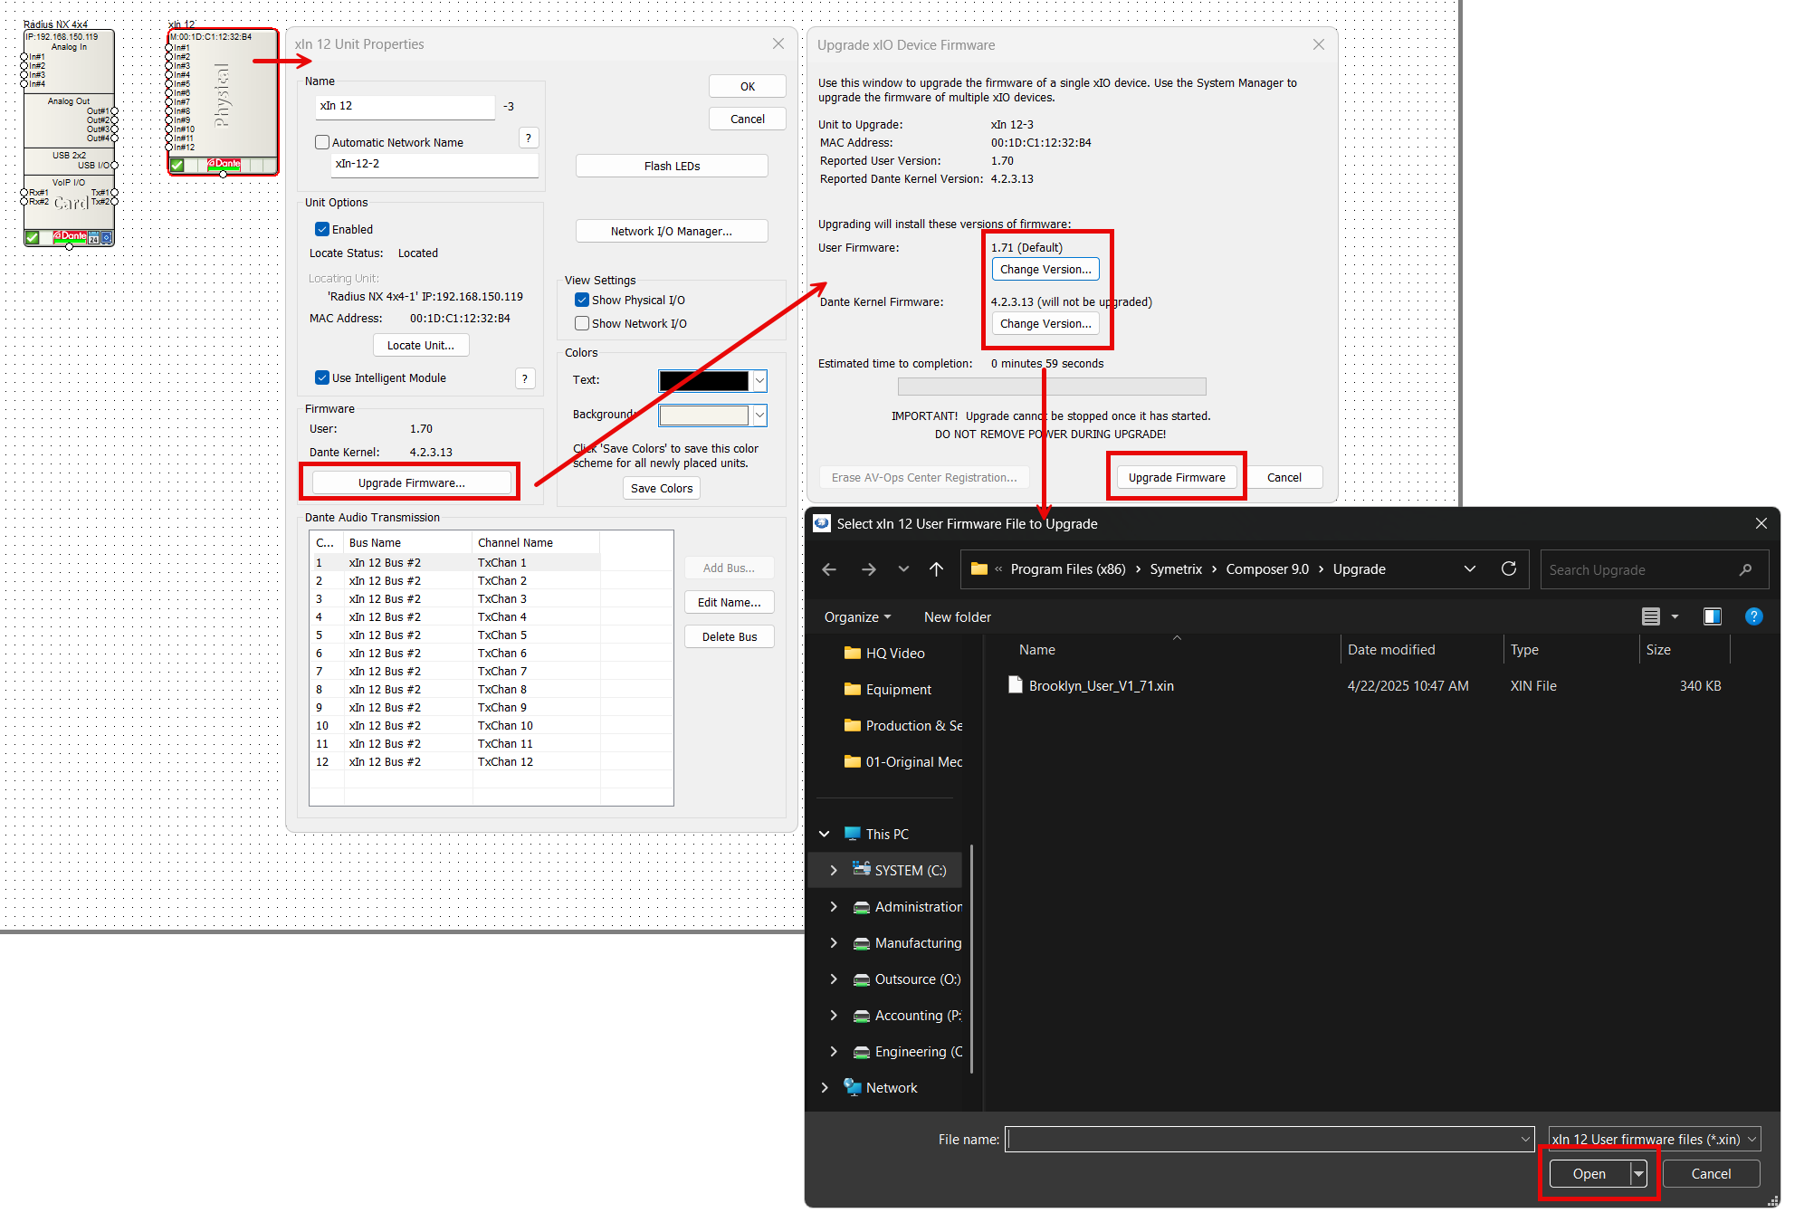Viewport: 1804px width, 1232px height.
Task: Click Change Version for User Firmware
Action: (1045, 269)
